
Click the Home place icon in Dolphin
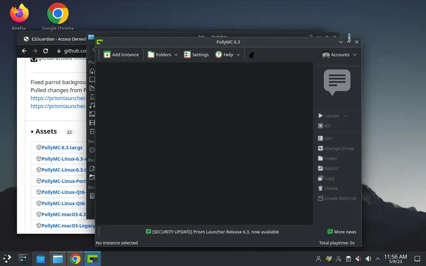92,71
